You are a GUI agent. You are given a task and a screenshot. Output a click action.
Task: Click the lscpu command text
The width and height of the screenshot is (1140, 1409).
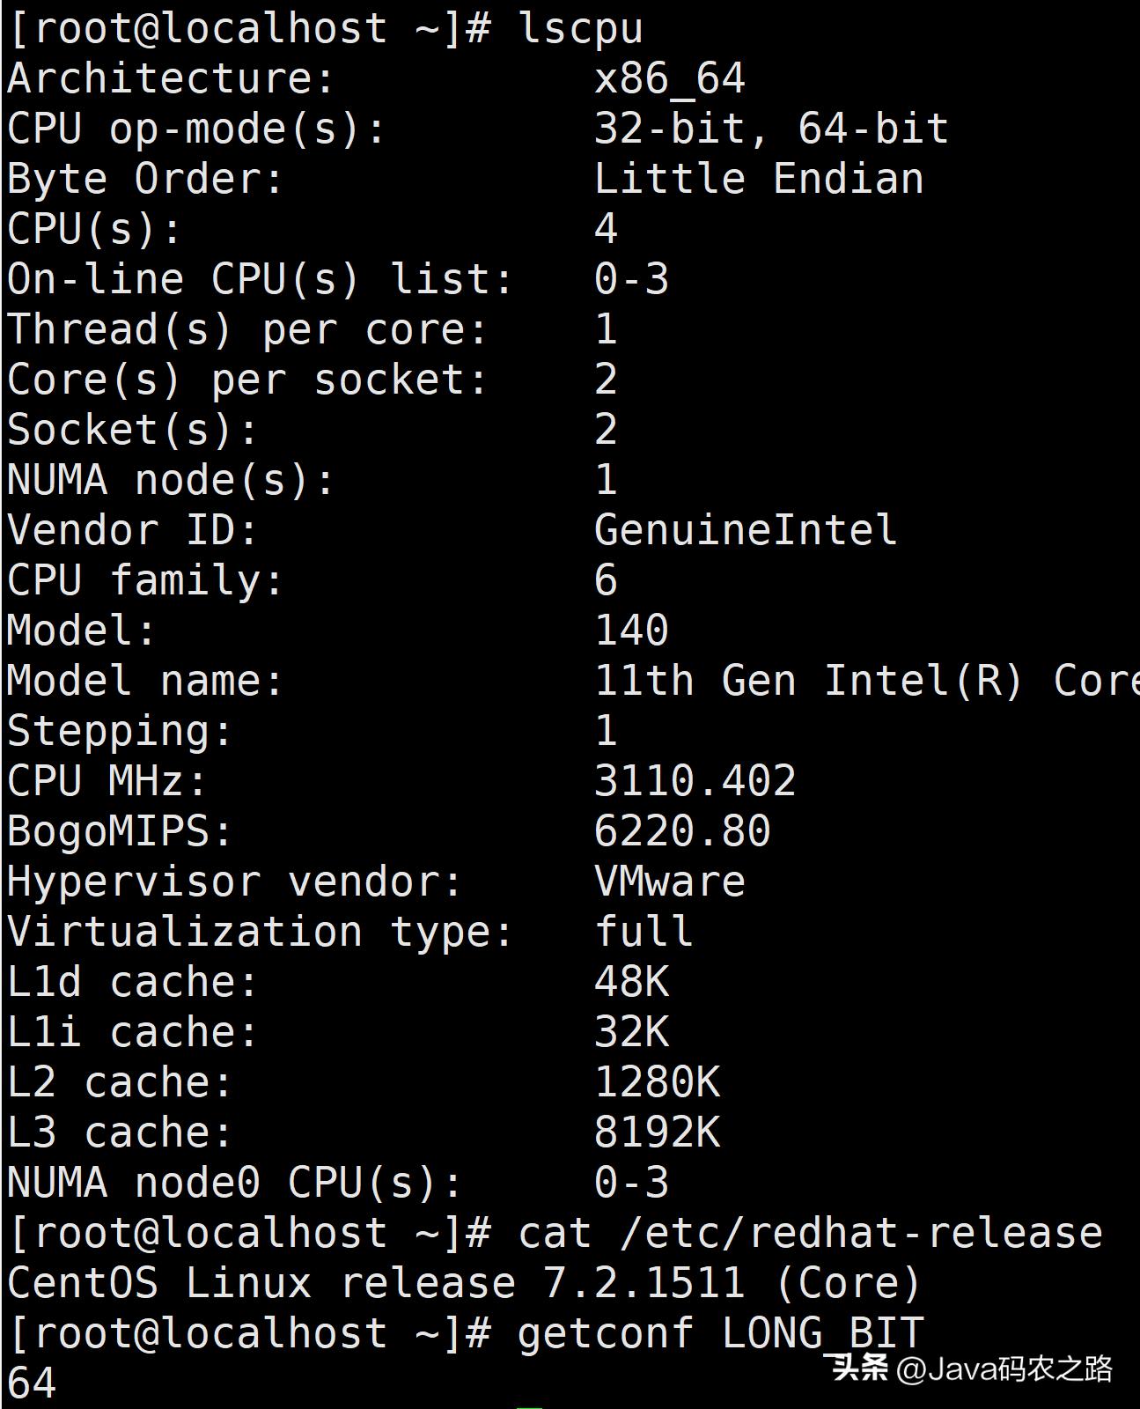tap(581, 28)
